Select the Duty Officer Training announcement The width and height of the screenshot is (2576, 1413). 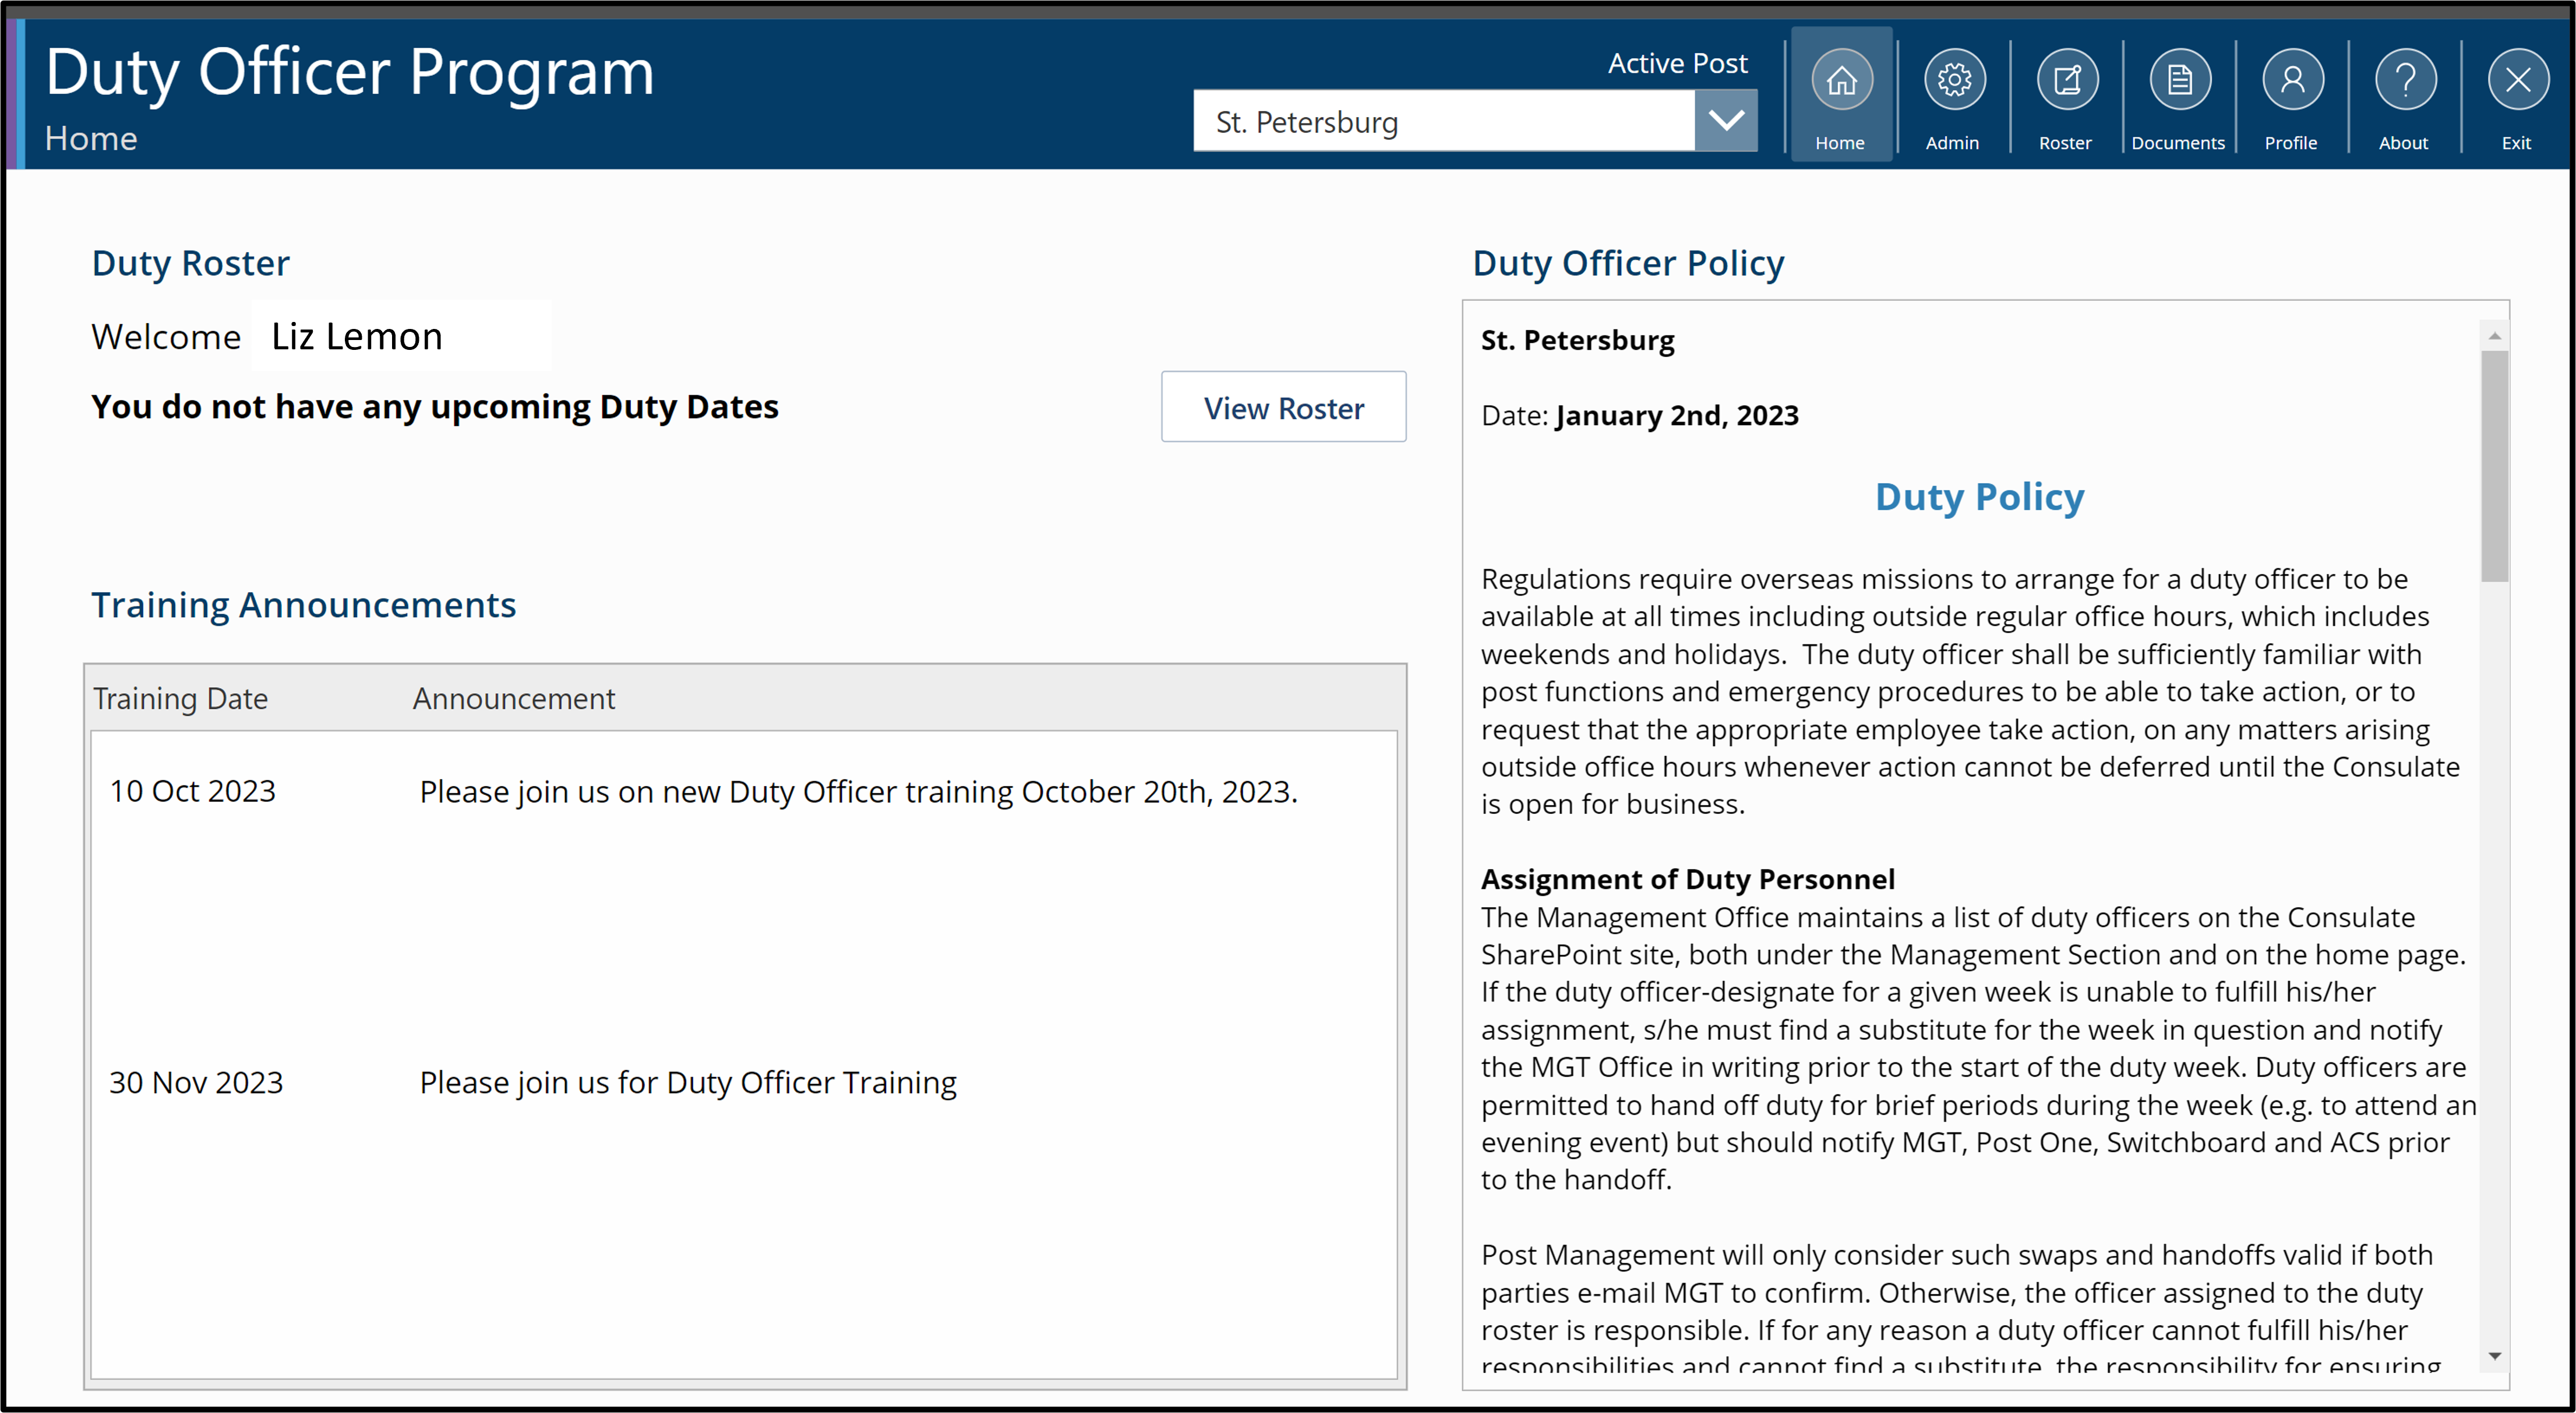click(x=688, y=1082)
